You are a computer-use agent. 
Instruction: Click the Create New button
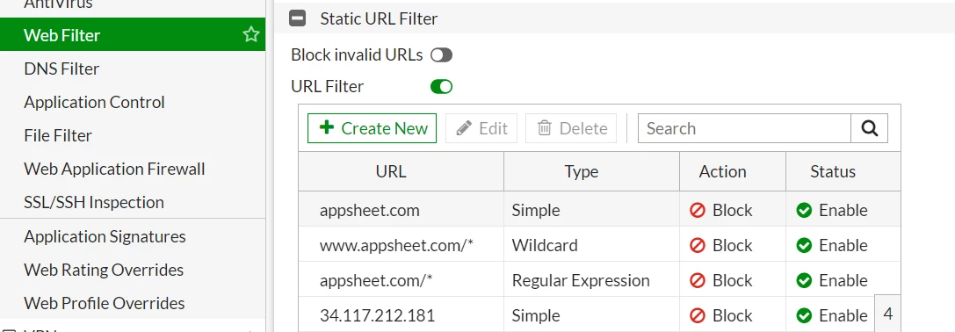(x=373, y=128)
